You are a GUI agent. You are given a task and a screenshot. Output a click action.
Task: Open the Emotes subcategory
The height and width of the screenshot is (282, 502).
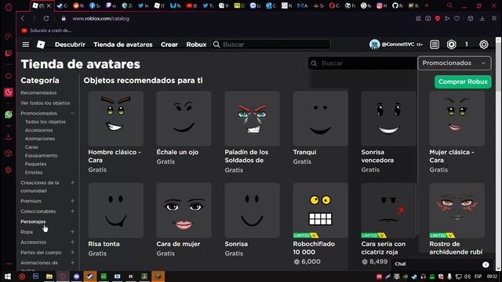click(34, 172)
